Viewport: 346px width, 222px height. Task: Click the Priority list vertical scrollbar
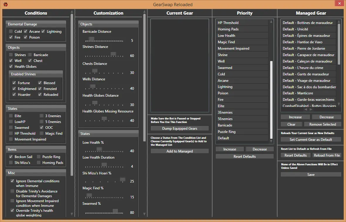271,99
